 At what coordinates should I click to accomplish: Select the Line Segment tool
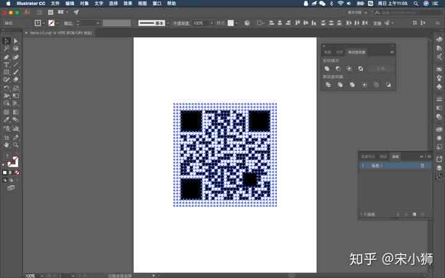point(16,65)
